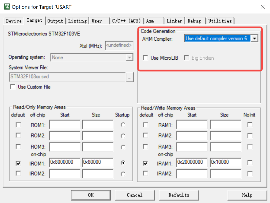Enable the Use Custom File checkbox

(x=13, y=87)
